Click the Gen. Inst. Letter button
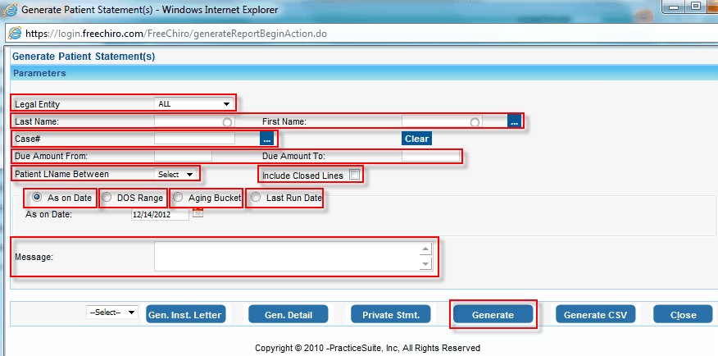Viewport: 718px width, 356px height. [185, 314]
